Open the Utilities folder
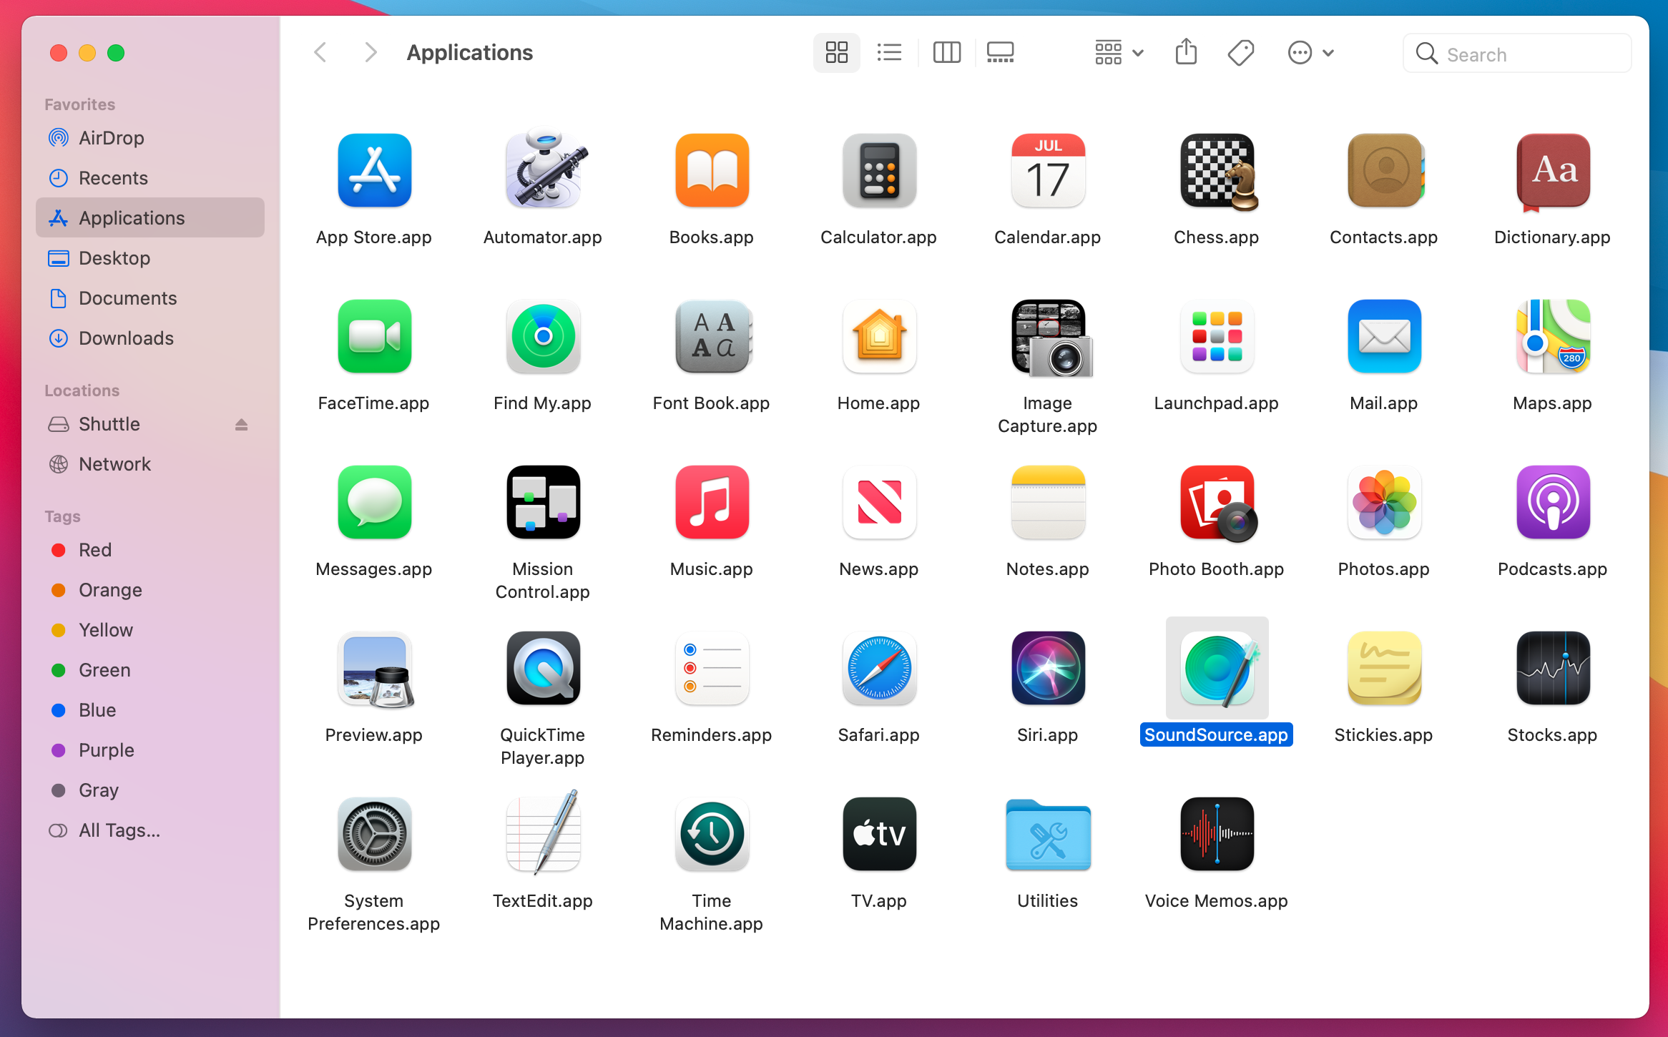 [1048, 834]
